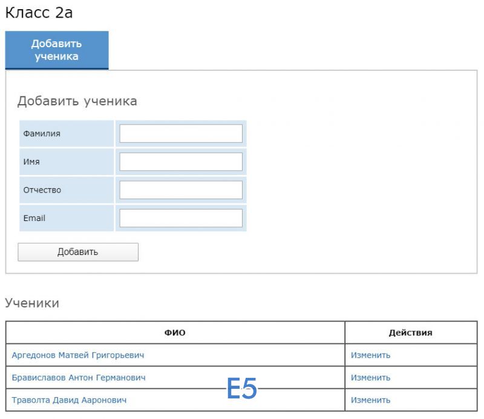Click into the Email input field
This screenshot has height=419, width=484.
(x=180, y=218)
